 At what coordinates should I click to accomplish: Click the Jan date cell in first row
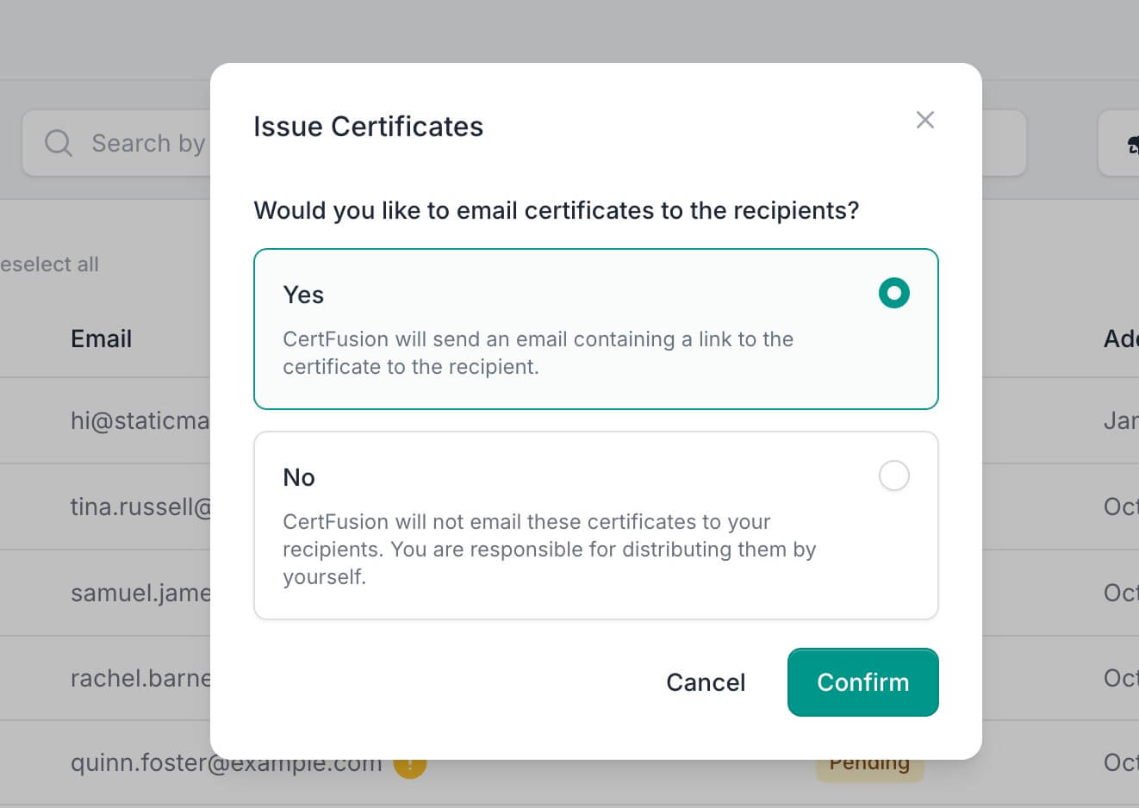tap(1120, 420)
